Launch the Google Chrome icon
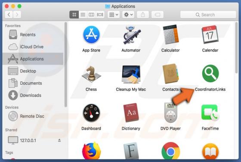This screenshot has width=241, height=162. (170, 151)
